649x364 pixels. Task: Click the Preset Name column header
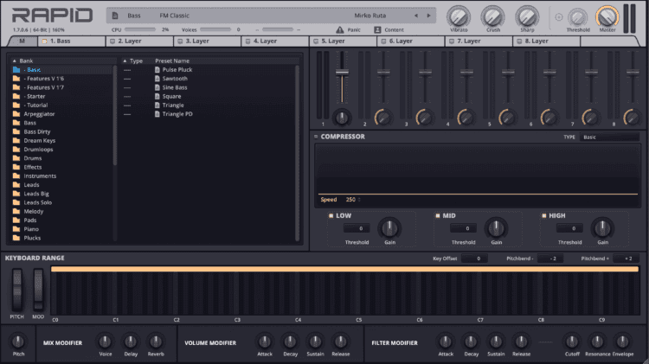172,61
